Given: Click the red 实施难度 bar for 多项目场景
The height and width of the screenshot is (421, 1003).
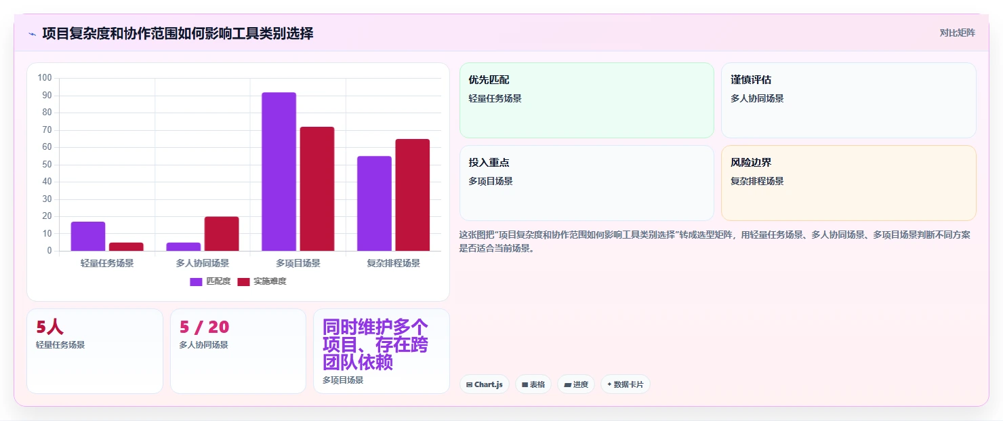Looking at the screenshot, I should click(x=317, y=188).
